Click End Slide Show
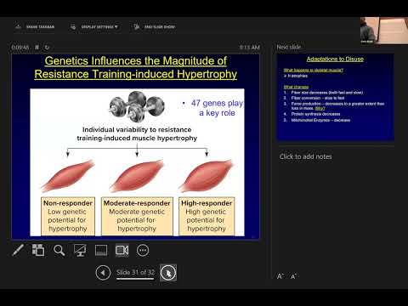 [x=155, y=27]
